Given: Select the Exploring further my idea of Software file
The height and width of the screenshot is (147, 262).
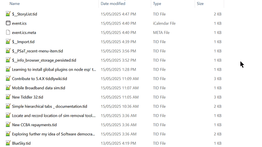Looking at the screenshot, I should pyautogui.click(x=54, y=134).
